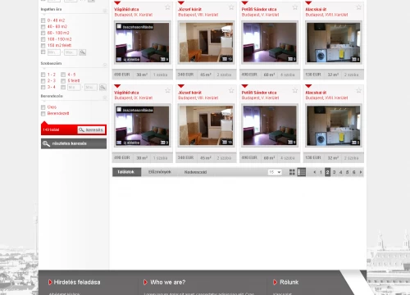Tick the 4 - 5 rooms checkbox
410x295 pixels.
click(63, 75)
